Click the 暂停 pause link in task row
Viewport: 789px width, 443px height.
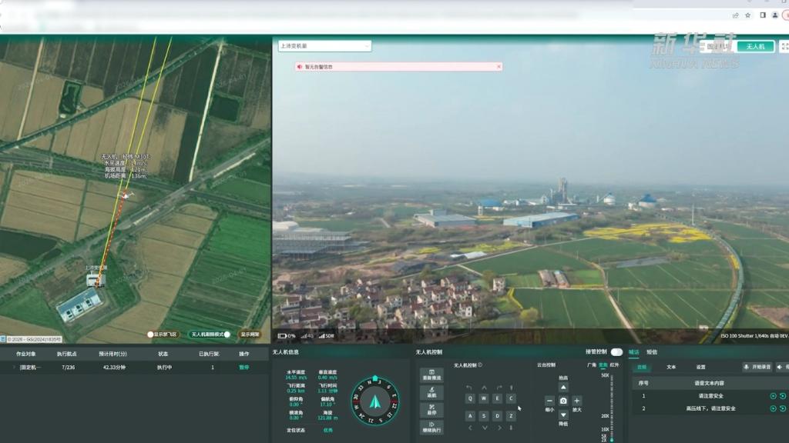243,368
